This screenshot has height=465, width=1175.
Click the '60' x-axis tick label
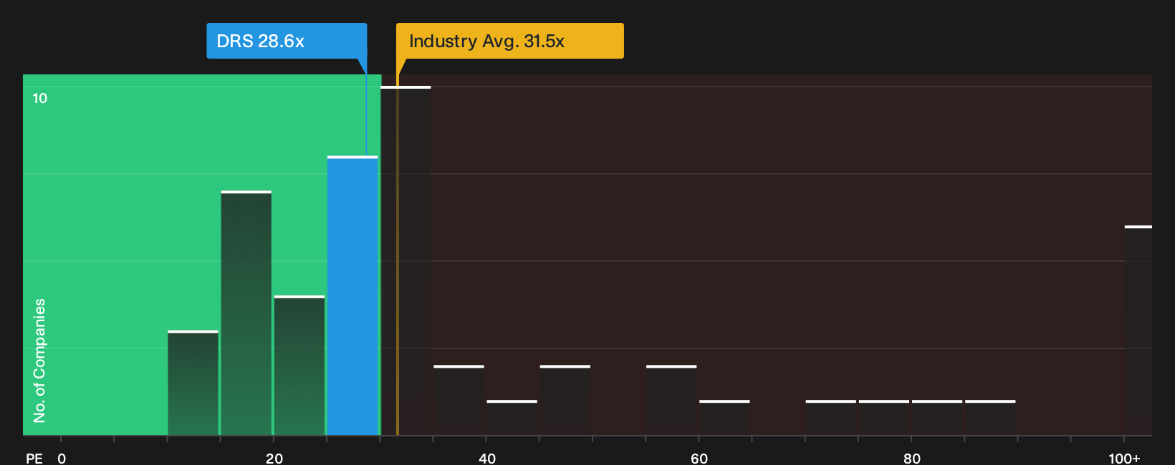pyautogui.click(x=699, y=459)
